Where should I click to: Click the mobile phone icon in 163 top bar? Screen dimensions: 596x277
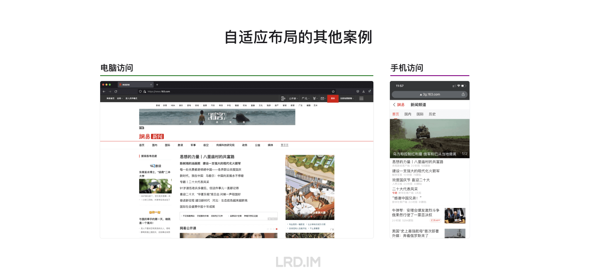[283, 98]
